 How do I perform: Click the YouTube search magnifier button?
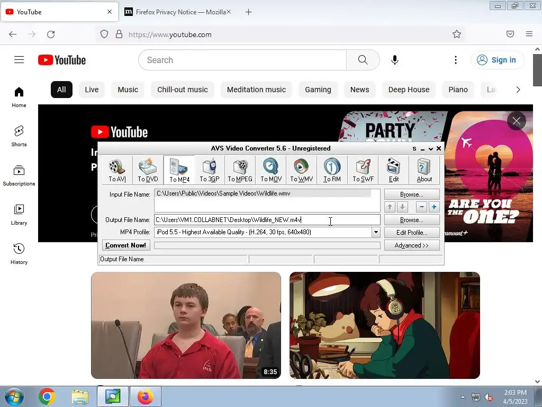(363, 60)
